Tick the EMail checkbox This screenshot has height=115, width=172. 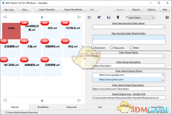[131, 48]
